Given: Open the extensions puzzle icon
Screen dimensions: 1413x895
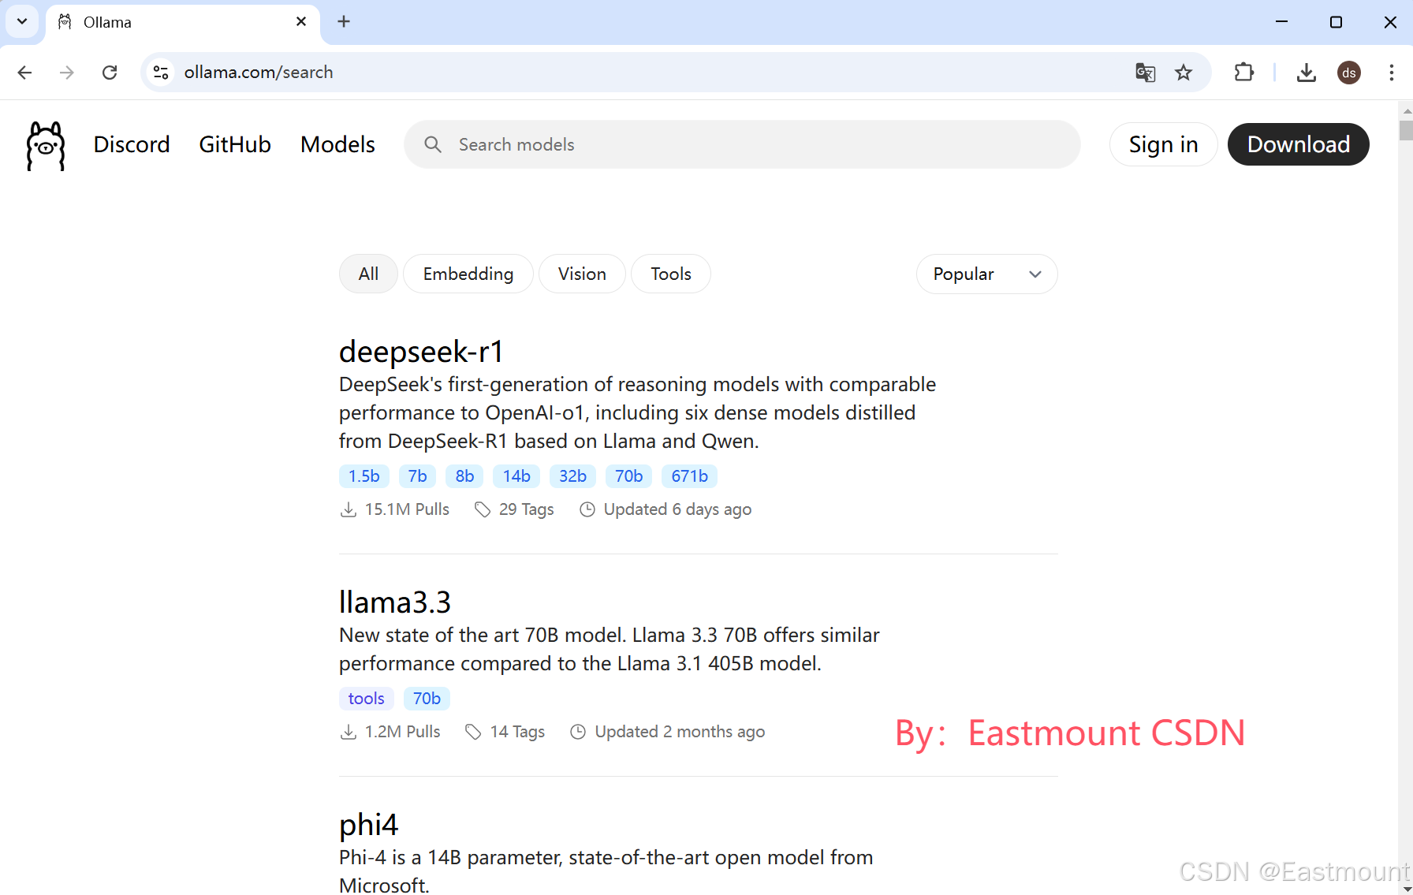Looking at the screenshot, I should 1243,73.
